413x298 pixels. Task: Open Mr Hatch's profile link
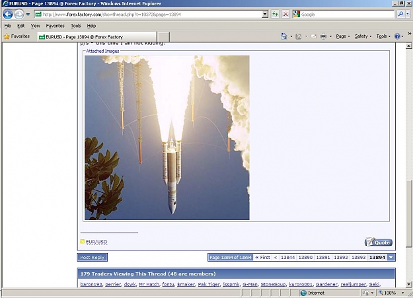click(x=149, y=284)
